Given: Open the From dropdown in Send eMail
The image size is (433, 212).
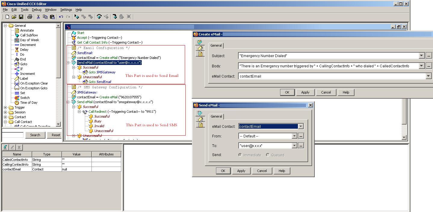Looking at the screenshot, I should coord(295,136).
